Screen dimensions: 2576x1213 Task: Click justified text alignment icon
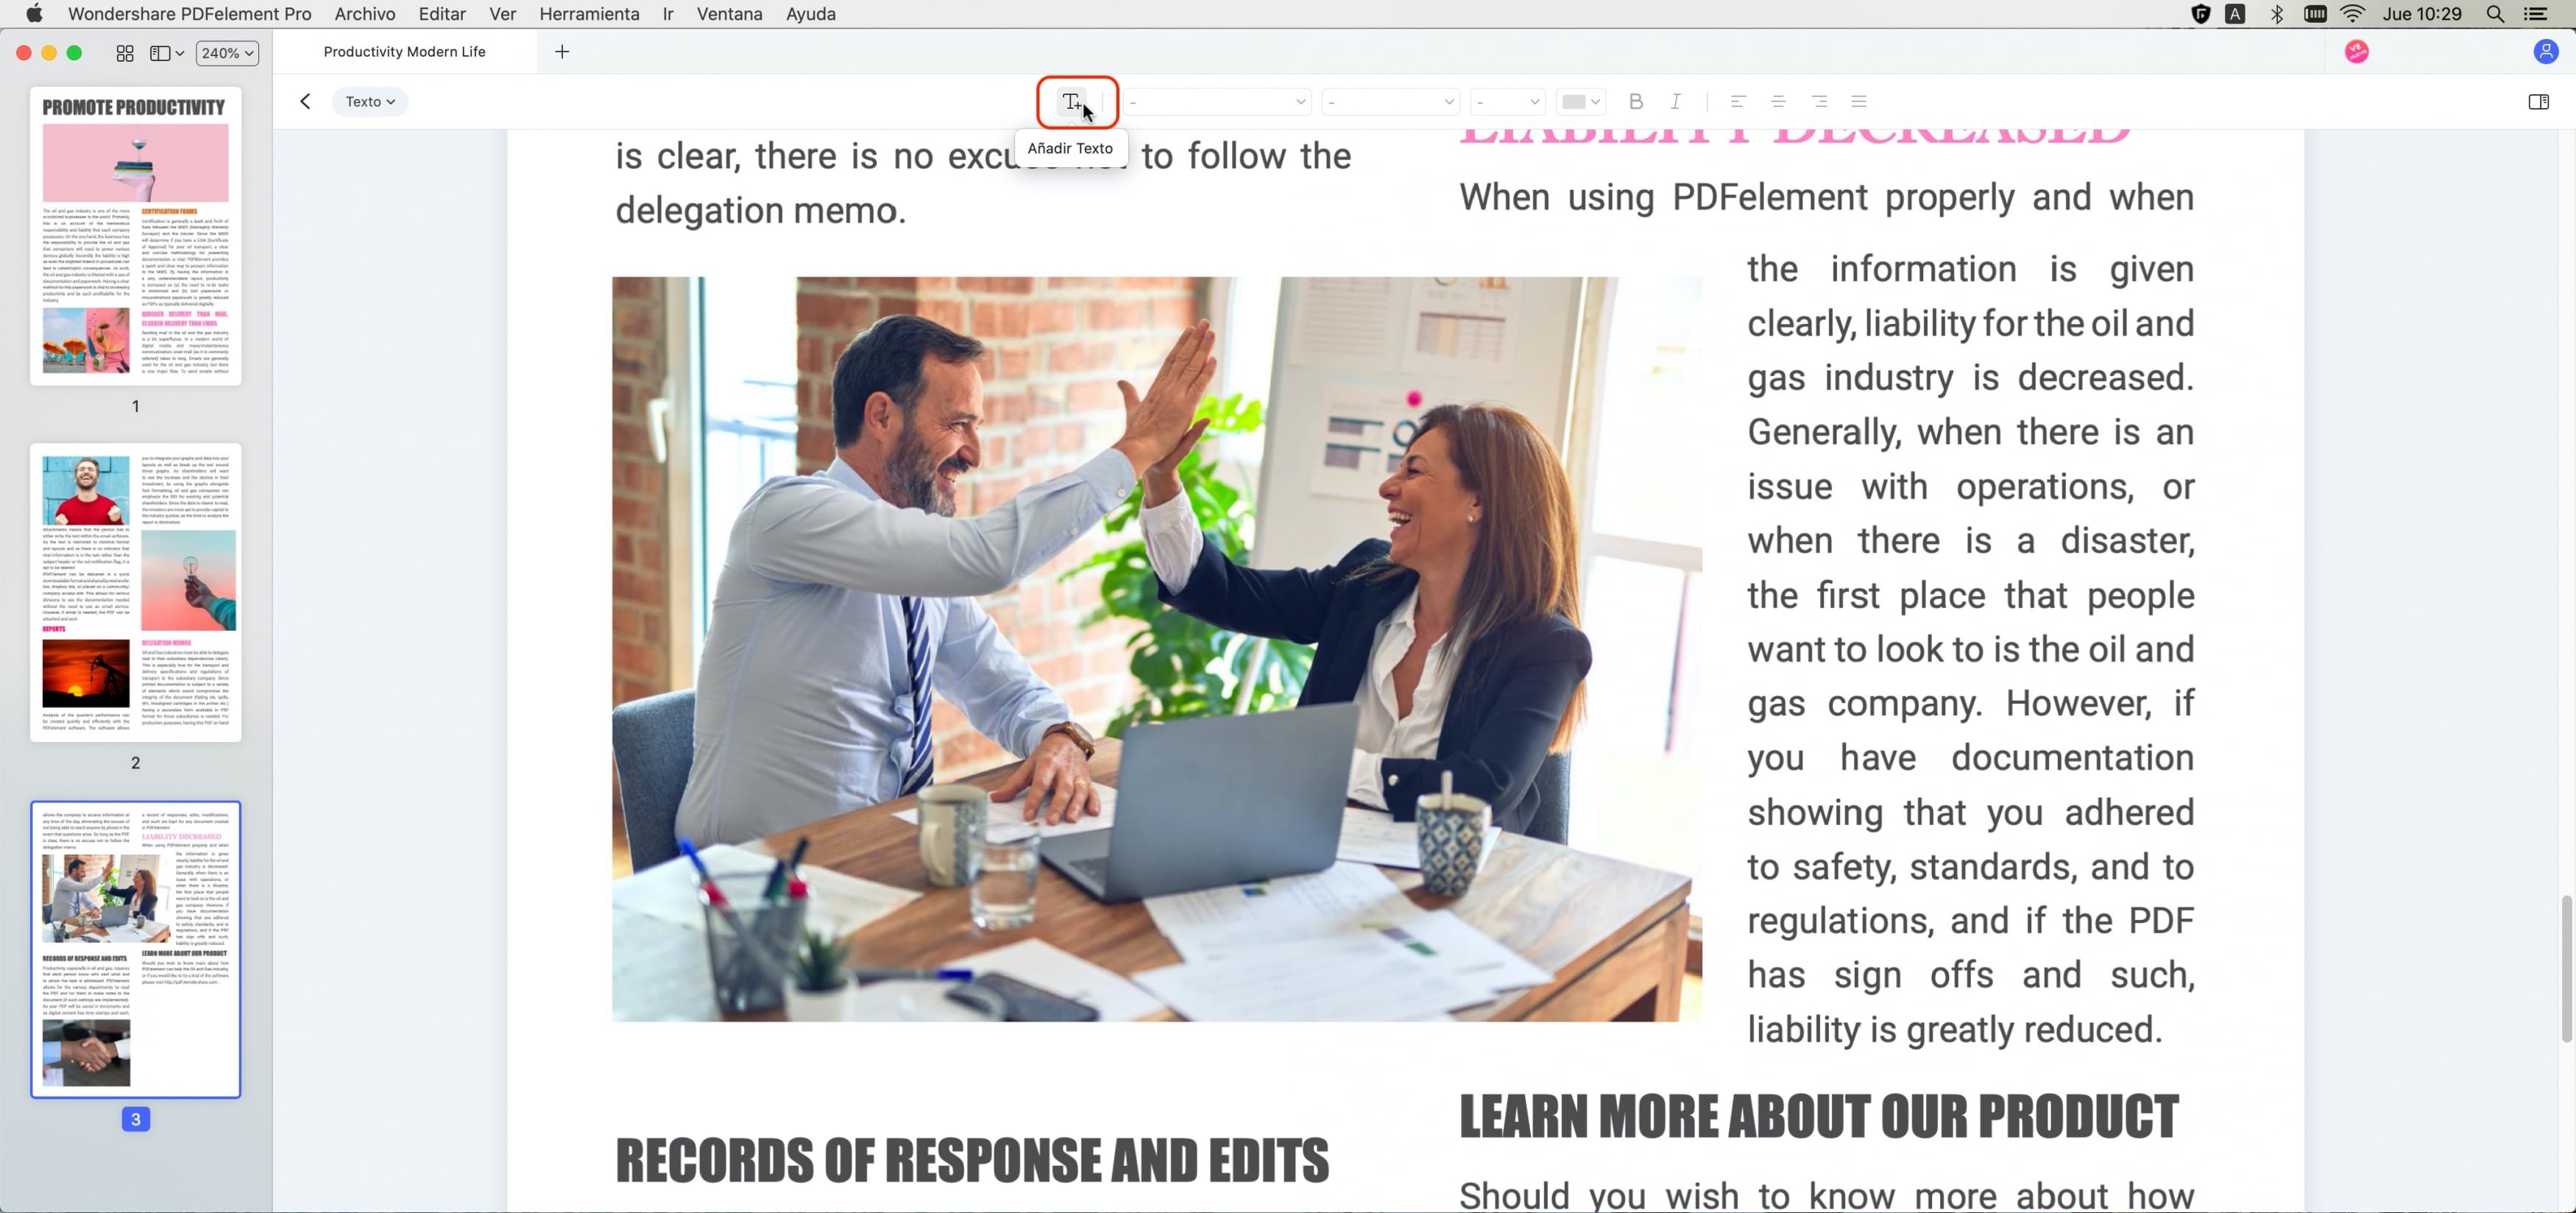tap(1858, 102)
